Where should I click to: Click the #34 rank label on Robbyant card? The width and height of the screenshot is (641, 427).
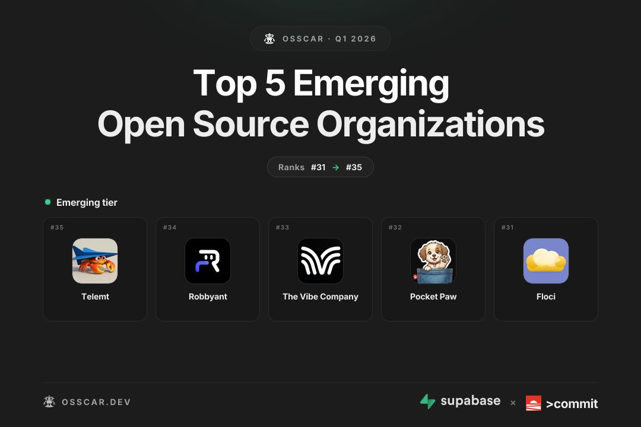tap(170, 227)
